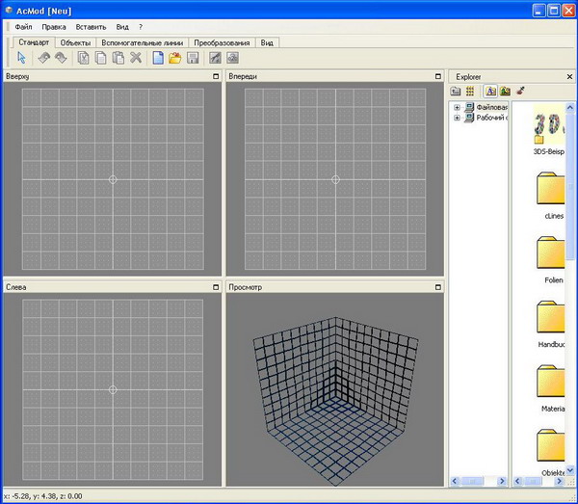The height and width of the screenshot is (504, 578).
Task: Switch to the Объекты tab
Action: point(74,43)
